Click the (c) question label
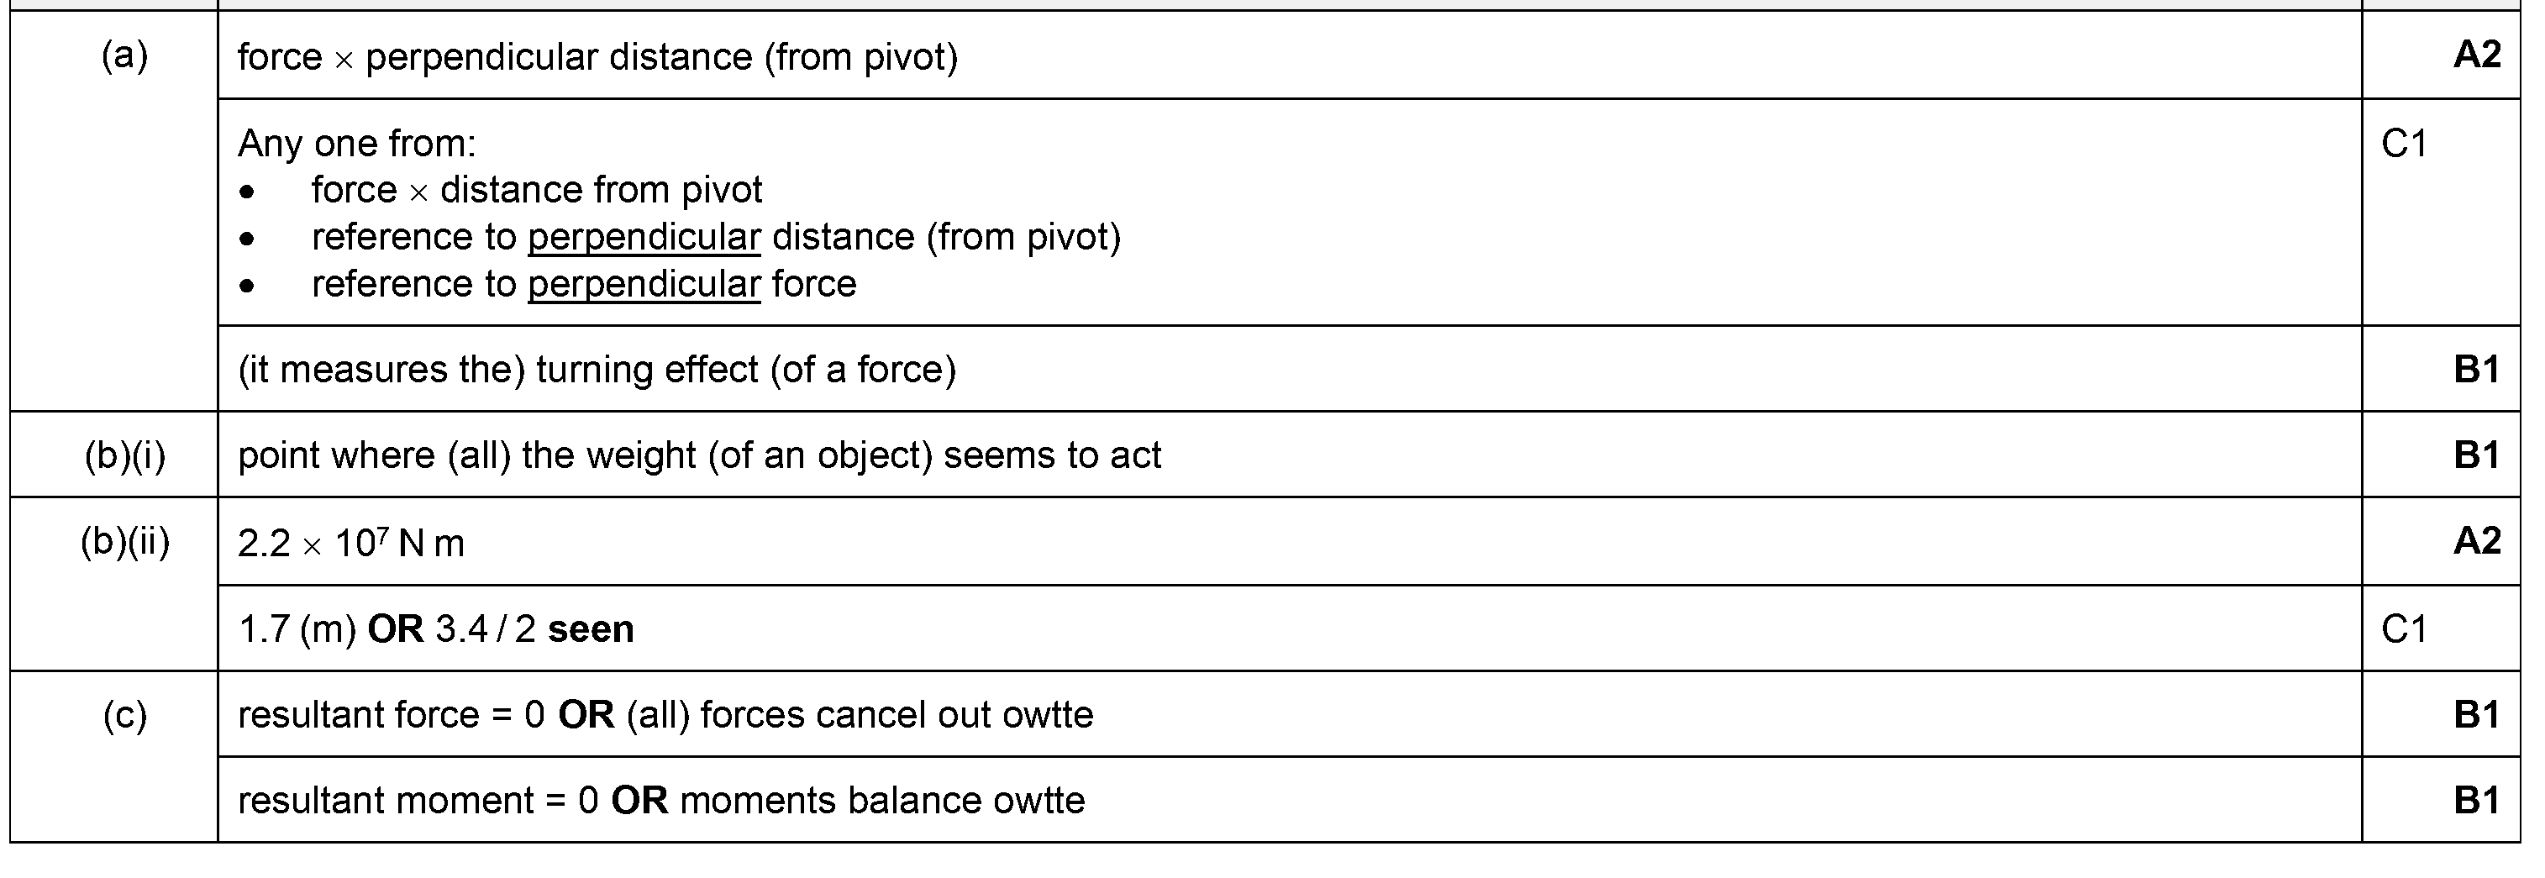The width and height of the screenshot is (2545, 878). pyautogui.click(x=124, y=715)
